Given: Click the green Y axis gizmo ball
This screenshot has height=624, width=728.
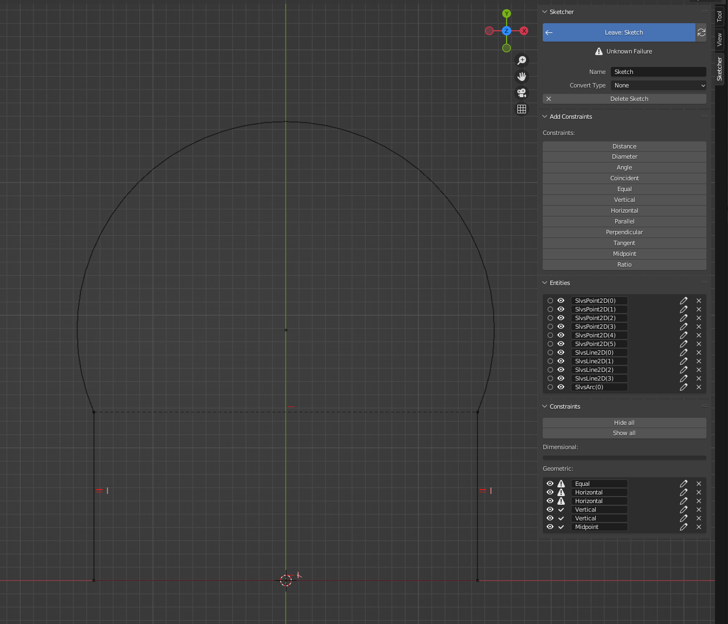Looking at the screenshot, I should coord(507,13).
